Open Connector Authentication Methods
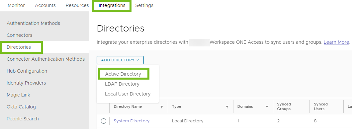Viewport: 352px width, 129px height. 45,59
